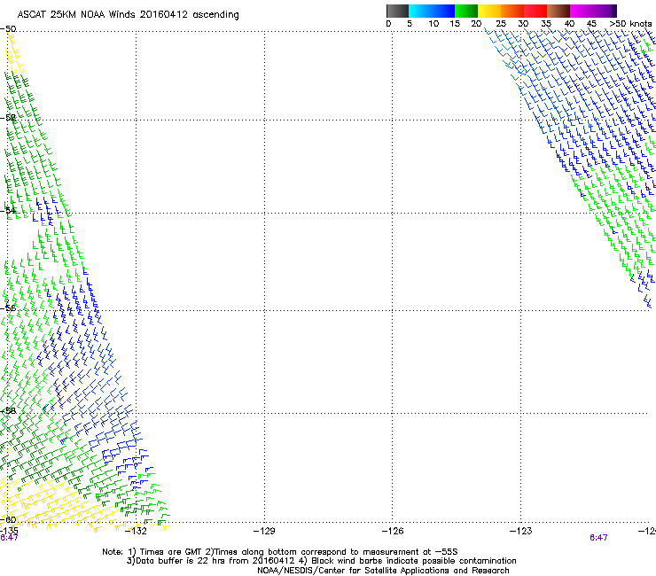Click the "20" knot scale label
Screen dimensions: 656x576
476,24
